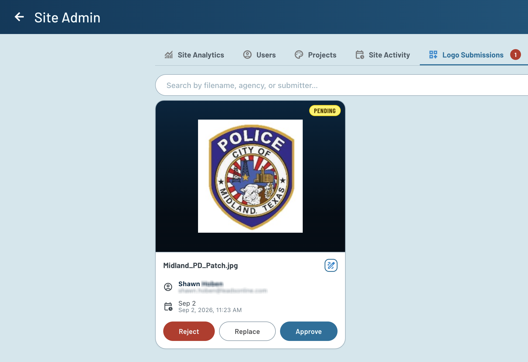Focus the filename, agency, or submitter search box

click(x=342, y=85)
